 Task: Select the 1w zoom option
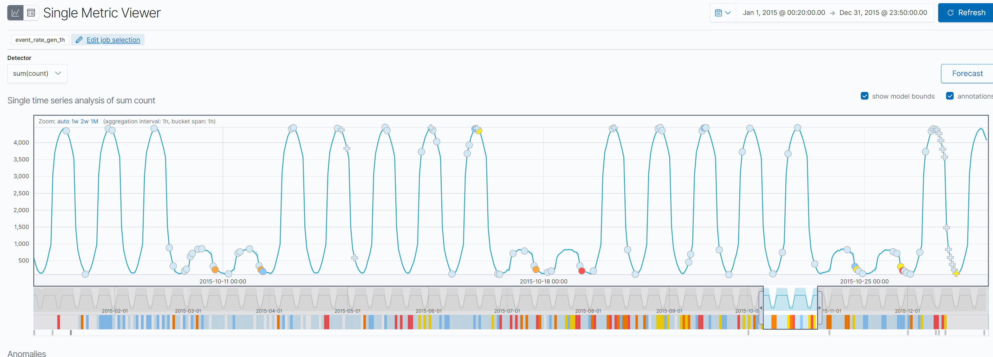click(x=75, y=121)
